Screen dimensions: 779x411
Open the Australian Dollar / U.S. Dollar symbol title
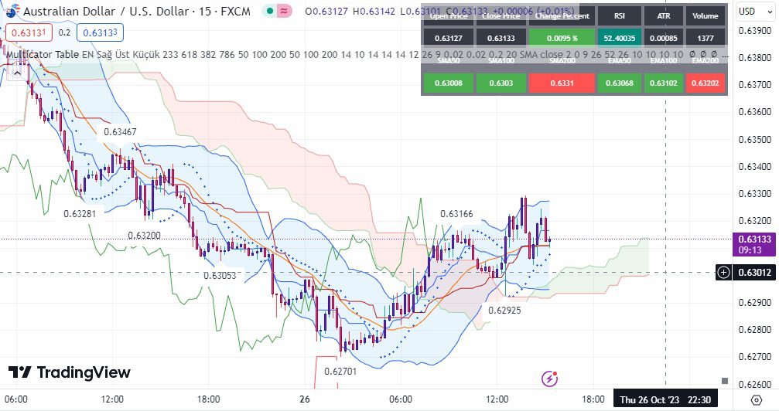pos(137,11)
